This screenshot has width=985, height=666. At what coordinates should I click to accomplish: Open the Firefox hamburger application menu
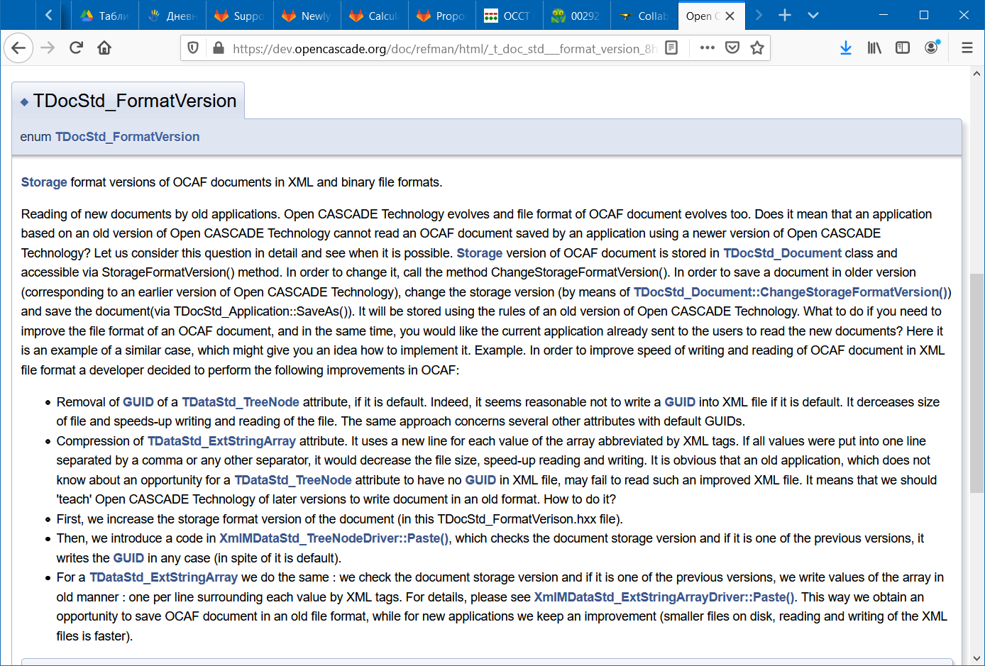pos(967,48)
